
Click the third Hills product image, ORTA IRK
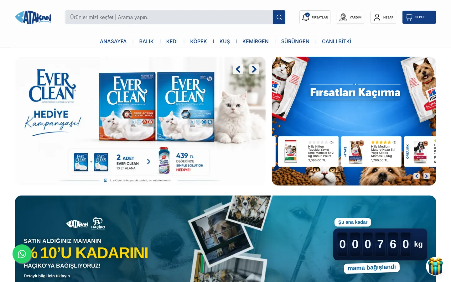pos(420,152)
